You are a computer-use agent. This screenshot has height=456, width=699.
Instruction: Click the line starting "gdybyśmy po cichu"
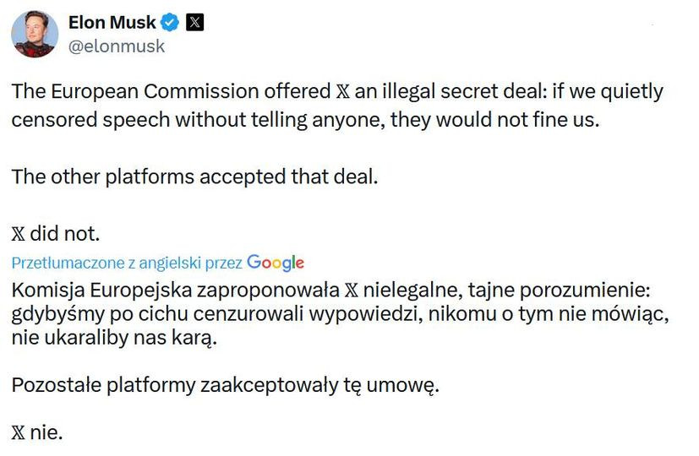(x=340, y=314)
